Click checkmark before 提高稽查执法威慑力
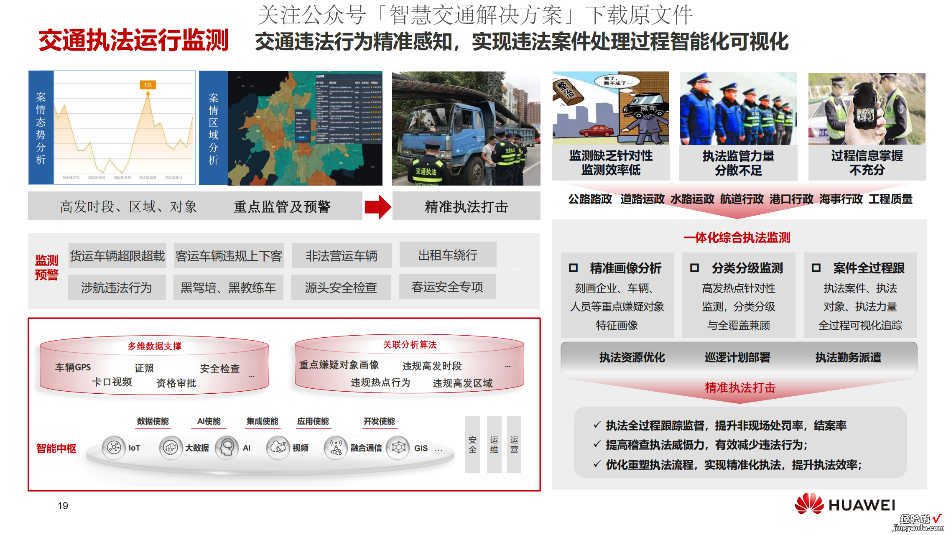Screen dimensions: 951x535 597,444
